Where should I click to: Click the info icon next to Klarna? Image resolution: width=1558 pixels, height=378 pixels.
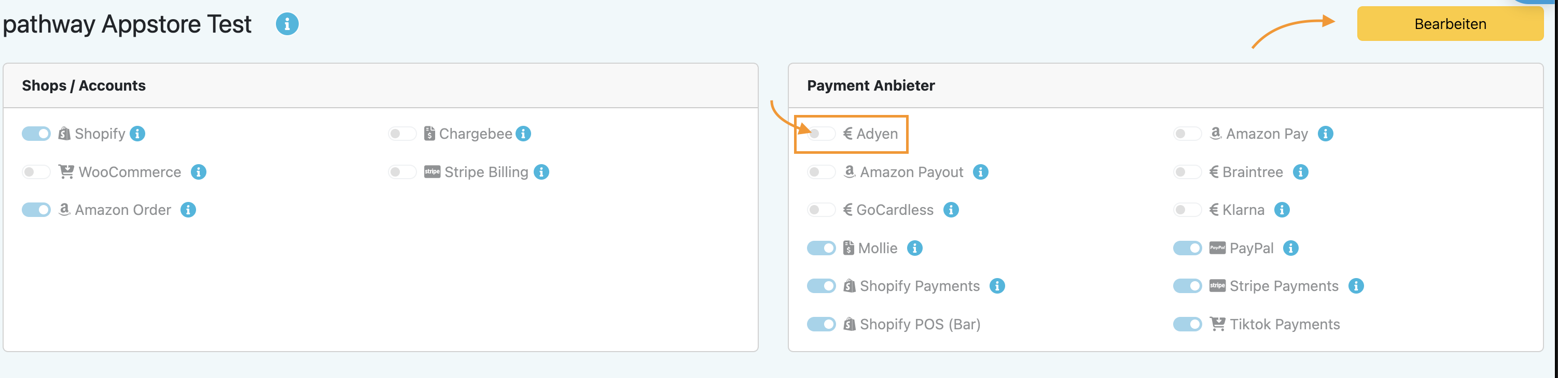[x=1282, y=210]
